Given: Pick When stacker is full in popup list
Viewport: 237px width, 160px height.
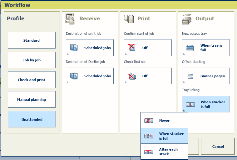Looking at the screenshot, I should click(x=164, y=136).
